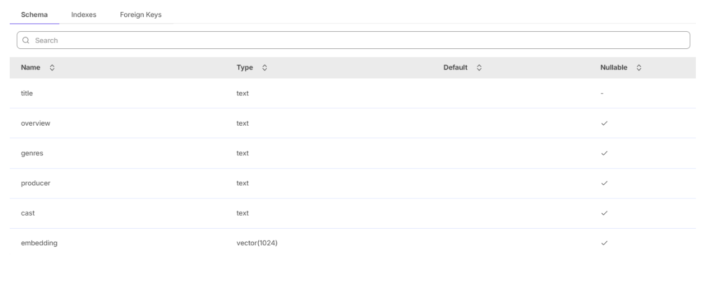
Task: Go to the Foreign Keys tab
Action: [140, 15]
